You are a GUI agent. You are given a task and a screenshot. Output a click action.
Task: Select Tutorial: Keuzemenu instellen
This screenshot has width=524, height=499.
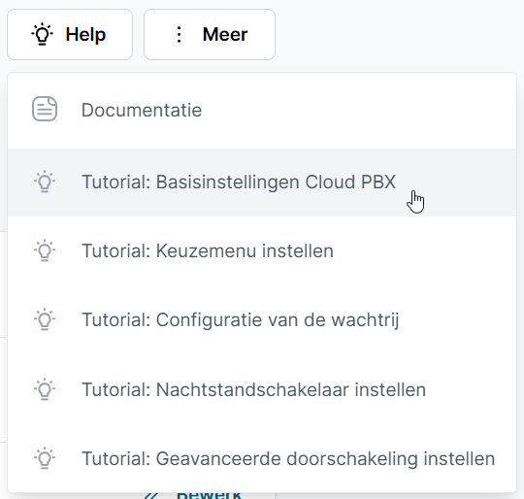pyautogui.click(x=262, y=251)
